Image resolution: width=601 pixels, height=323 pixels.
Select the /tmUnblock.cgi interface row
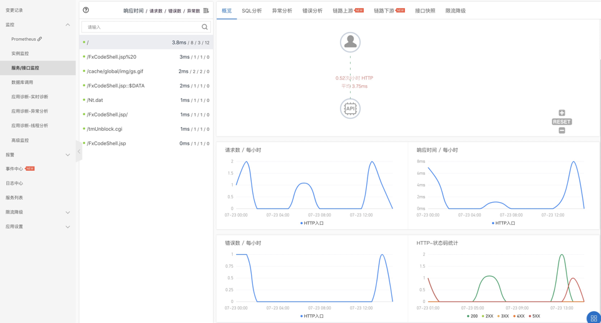(146, 129)
